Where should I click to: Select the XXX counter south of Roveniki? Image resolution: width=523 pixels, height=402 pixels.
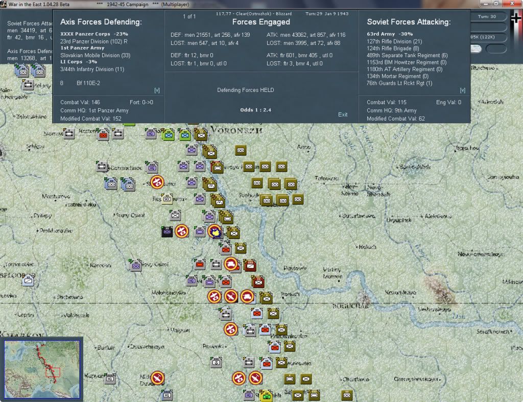tap(216, 362)
